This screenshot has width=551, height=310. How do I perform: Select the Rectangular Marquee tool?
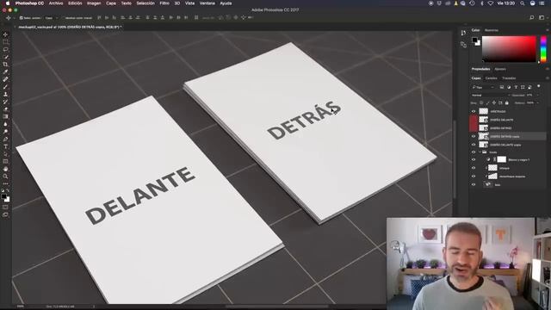pyautogui.click(x=5, y=42)
